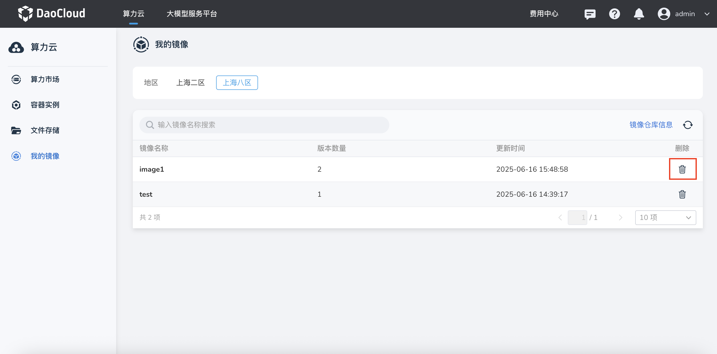This screenshot has height=354, width=717.
Task: Go to next page arrow
Action: (620, 217)
